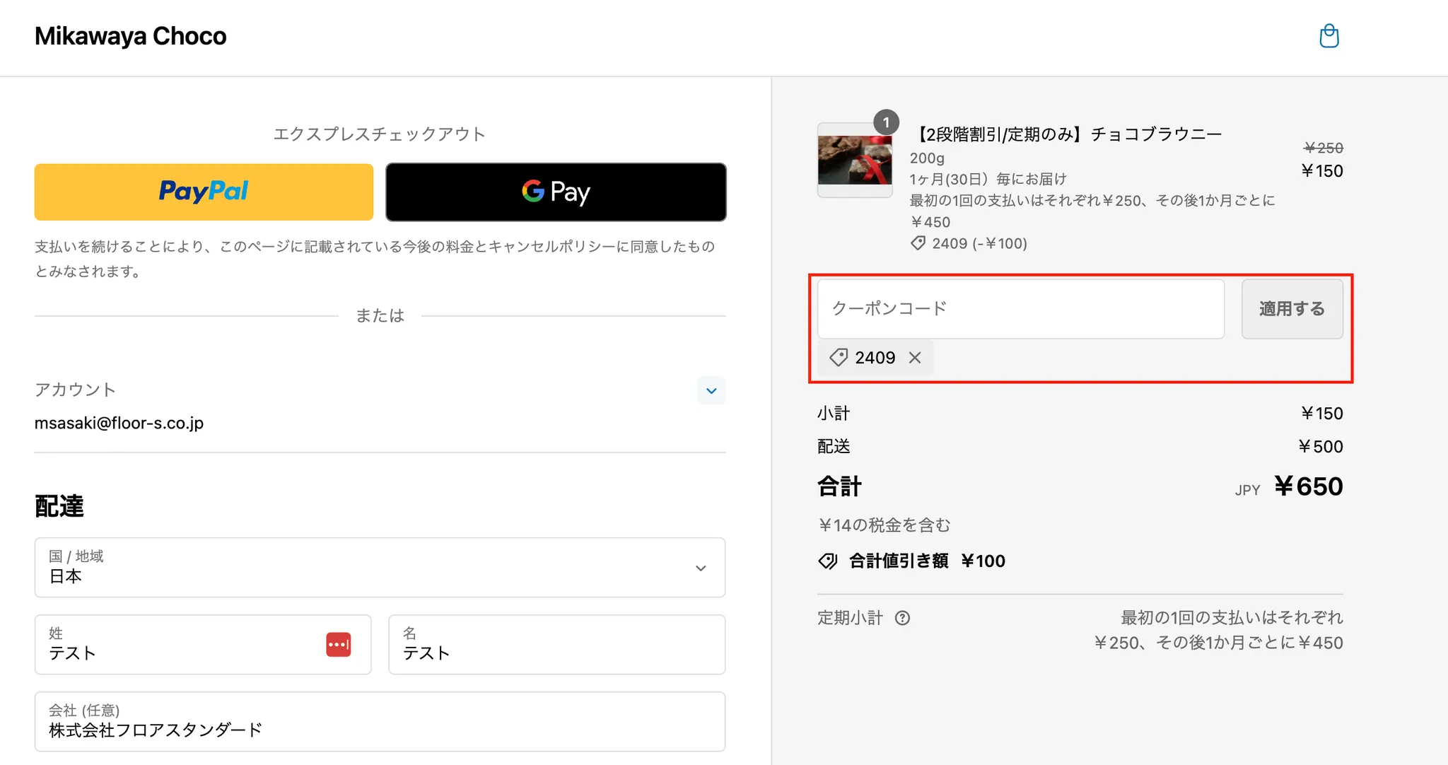Click the discount tag icon beside 合計値引き額
This screenshot has height=765, width=1448.
click(827, 561)
